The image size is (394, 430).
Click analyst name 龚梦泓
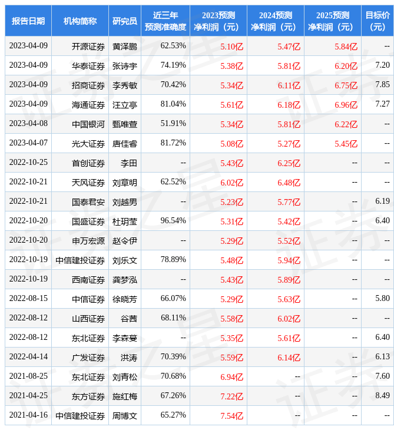[x=125, y=280]
